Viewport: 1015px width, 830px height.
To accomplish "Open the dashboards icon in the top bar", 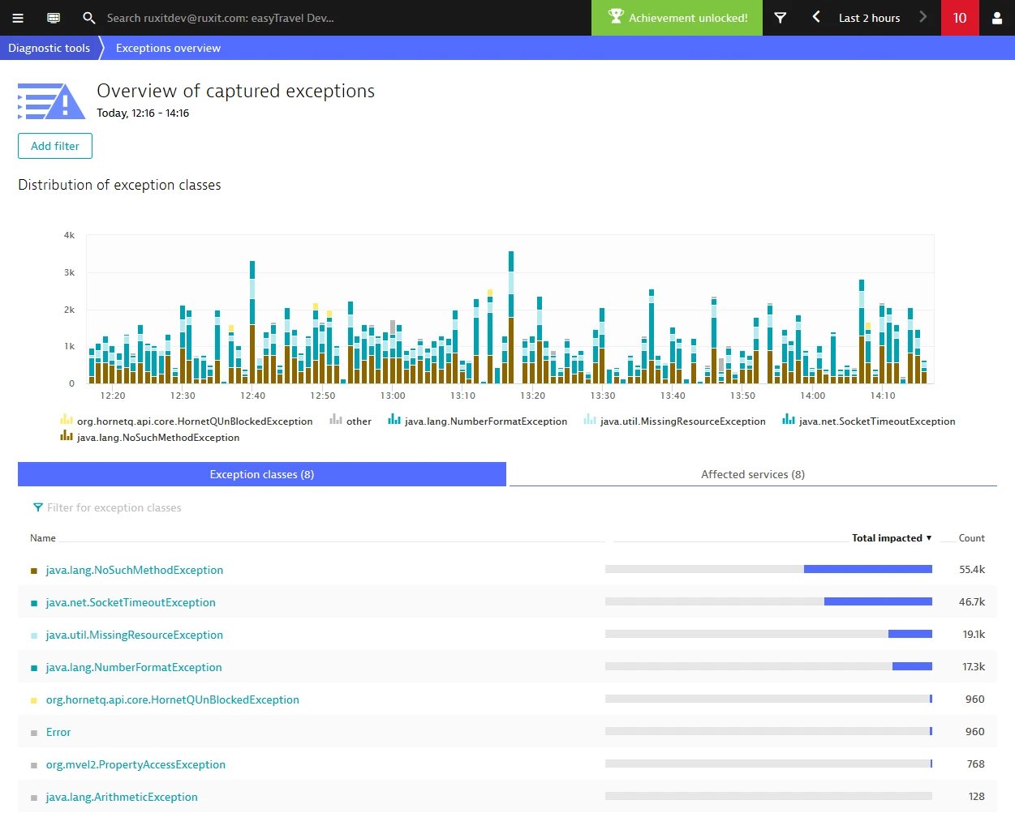I will pos(52,18).
